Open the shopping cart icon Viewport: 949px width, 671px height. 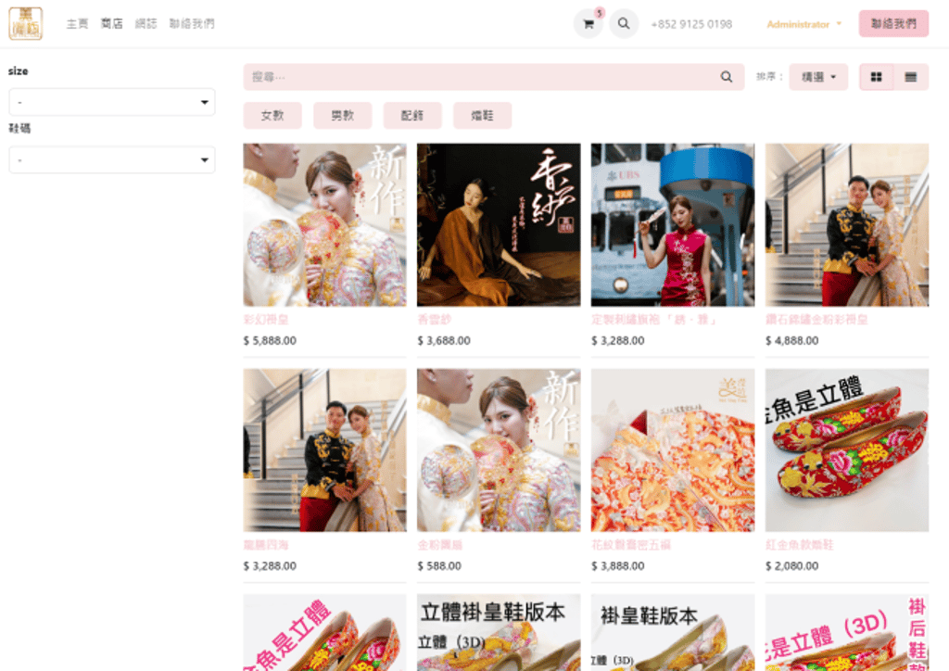coord(588,23)
